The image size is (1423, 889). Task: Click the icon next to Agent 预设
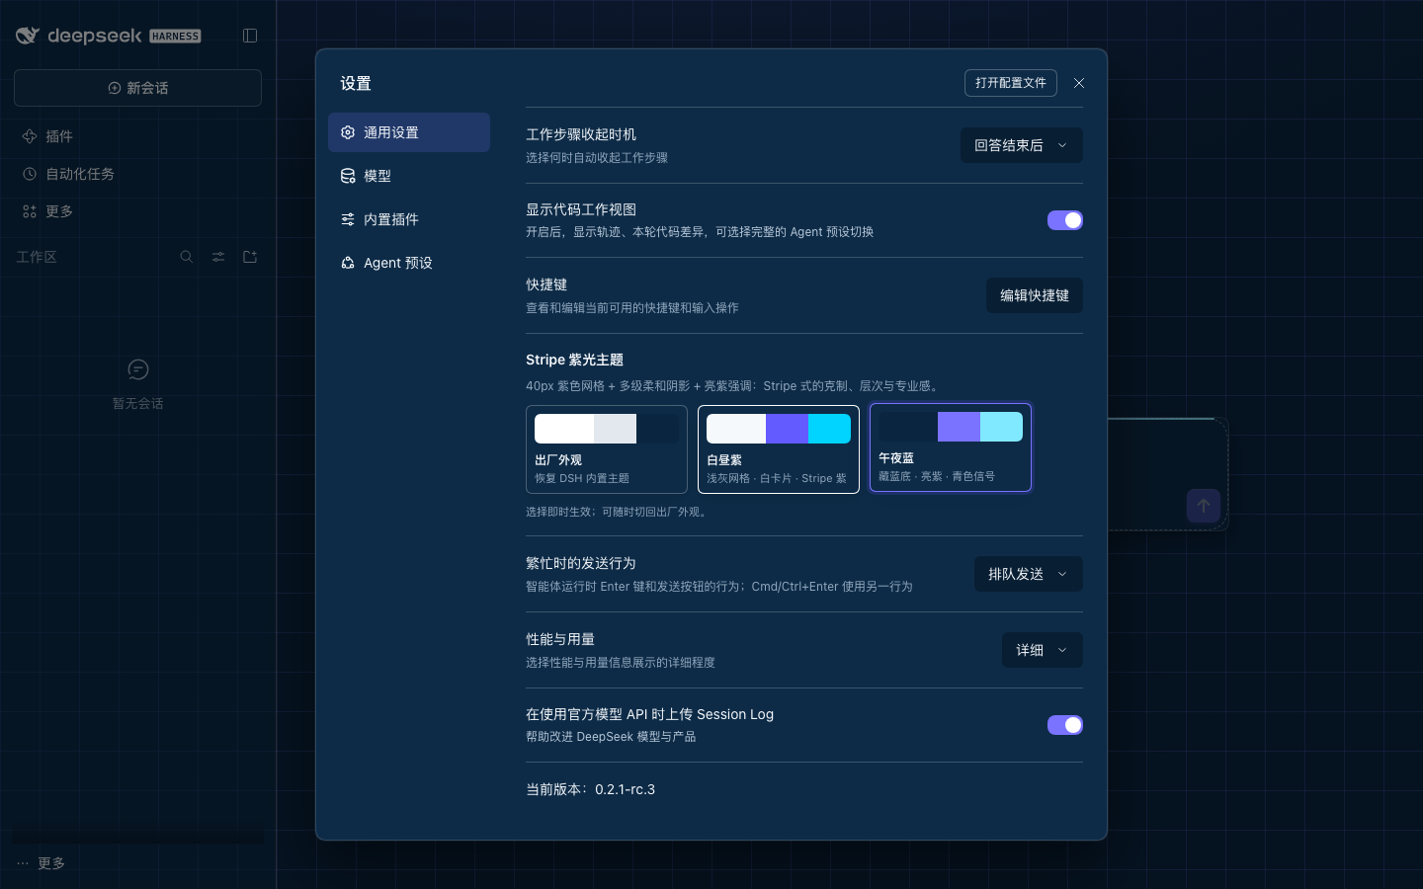point(348,263)
